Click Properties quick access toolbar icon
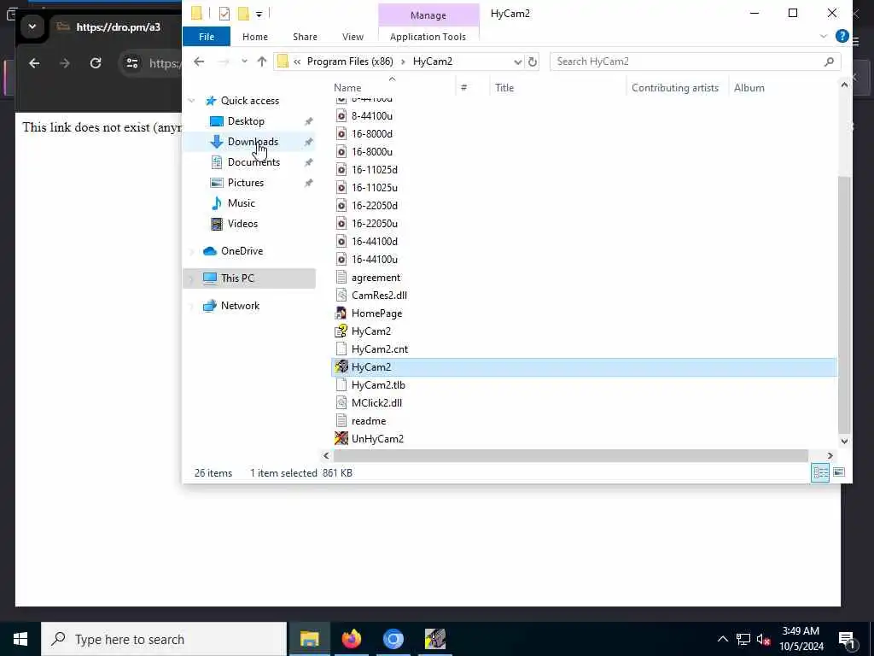Viewport: 874px width, 656px height. (x=224, y=14)
